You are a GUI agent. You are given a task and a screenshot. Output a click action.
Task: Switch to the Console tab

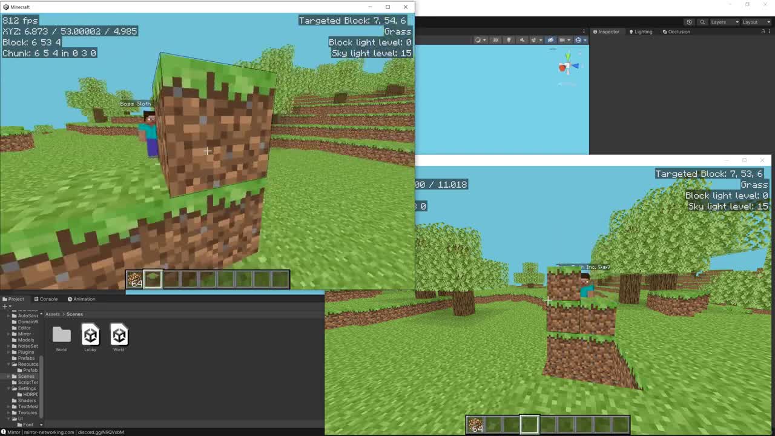[45, 299]
